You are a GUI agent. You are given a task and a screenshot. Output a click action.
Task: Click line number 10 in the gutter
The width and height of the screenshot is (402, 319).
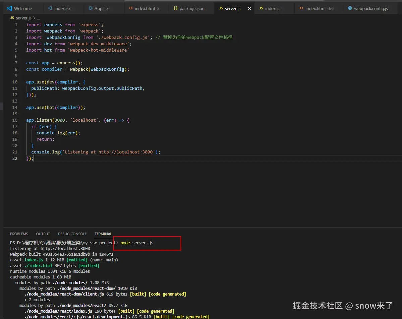point(15,82)
